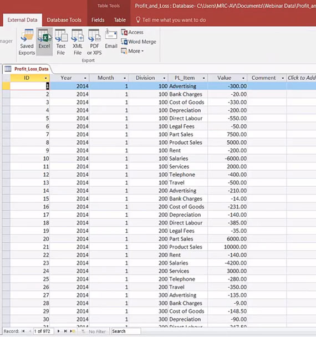This screenshot has height=337, width=316.
Task: Open the Fields tab under Table Tools
Action: point(98,20)
